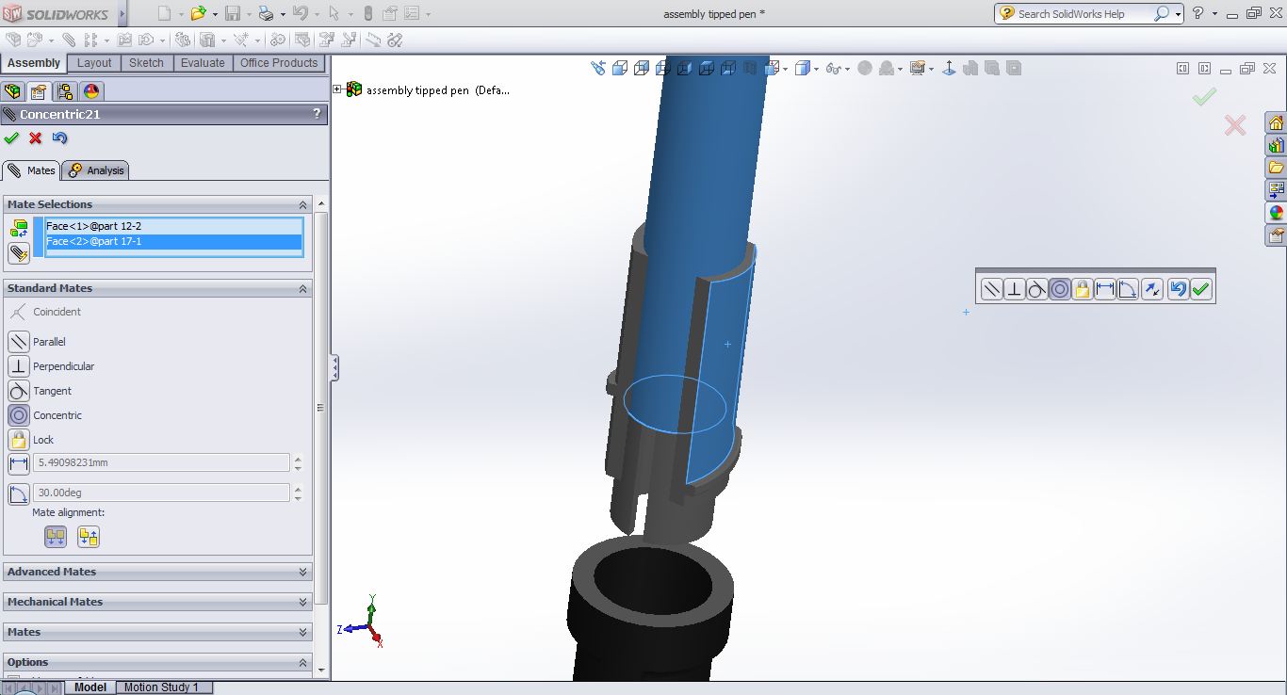This screenshot has width=1287, height=695.
Task: Select Face<1>@part 12-2 in selection list
Action: pyautogui.click(x=94, y=226)
